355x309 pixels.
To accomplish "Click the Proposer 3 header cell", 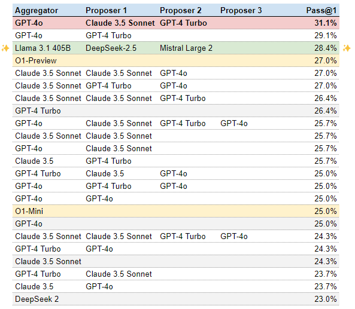I will 241,11.
